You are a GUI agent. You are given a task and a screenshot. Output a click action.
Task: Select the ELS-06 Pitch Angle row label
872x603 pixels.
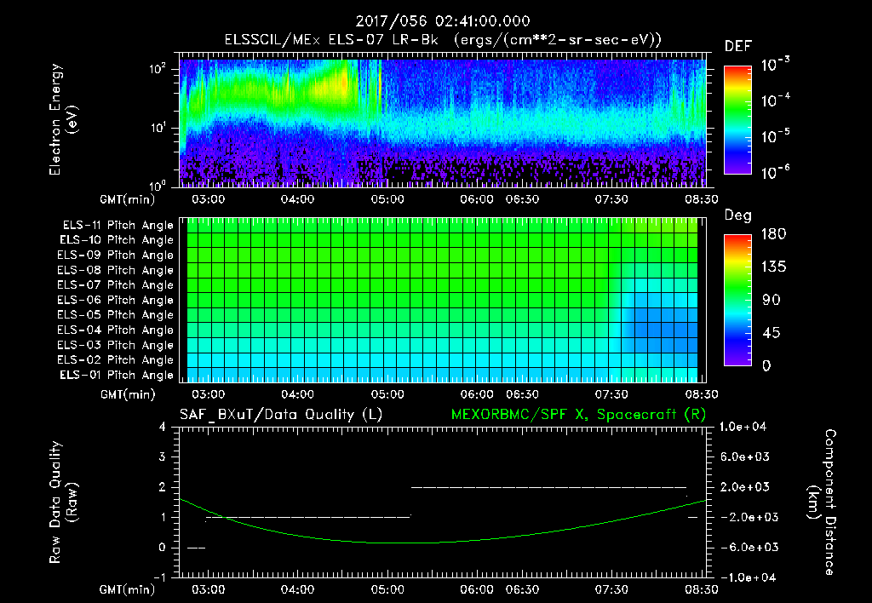tap(115, 301)
